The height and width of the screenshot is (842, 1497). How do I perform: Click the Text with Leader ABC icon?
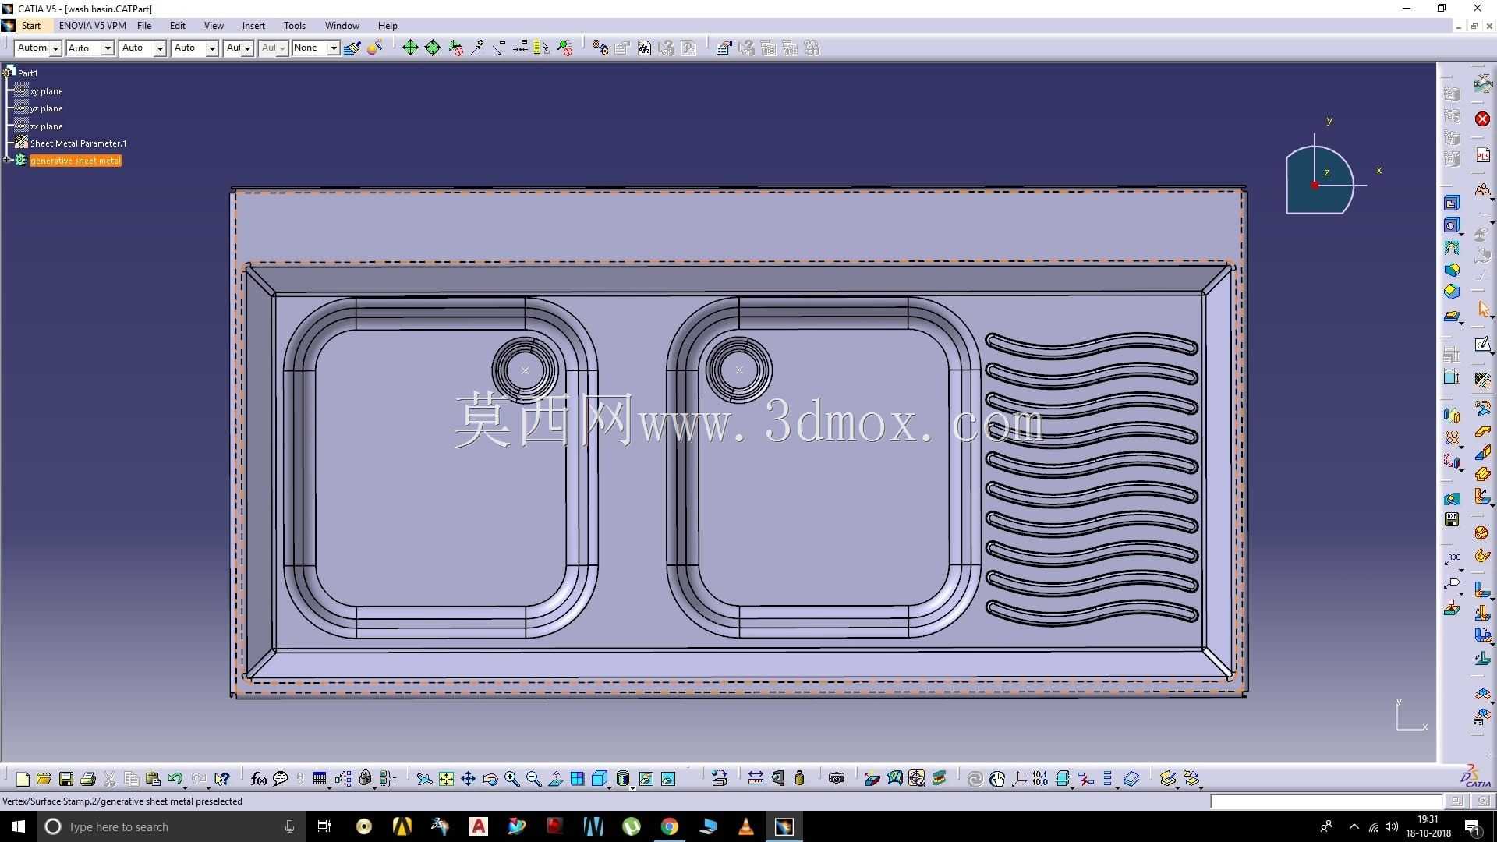[1453, 559]
